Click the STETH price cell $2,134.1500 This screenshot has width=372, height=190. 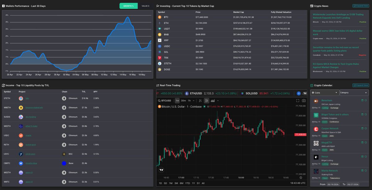[202, 63]
